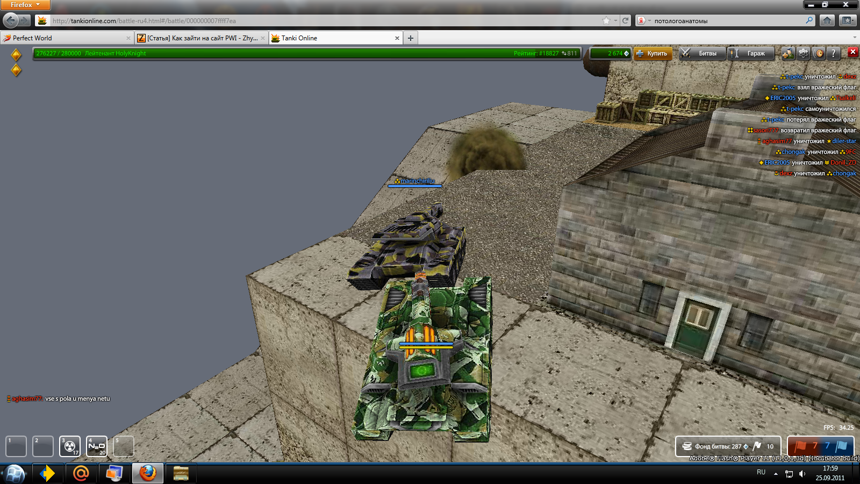Click feed line 't-pekc взял вражеский флаг'
Screen dimensions: 860x484
point(814,87)
